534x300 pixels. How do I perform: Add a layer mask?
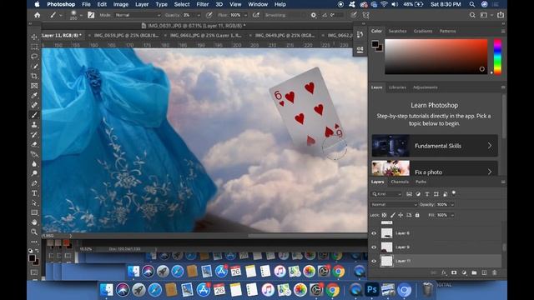pyautogui.click(x=454, y=272)
